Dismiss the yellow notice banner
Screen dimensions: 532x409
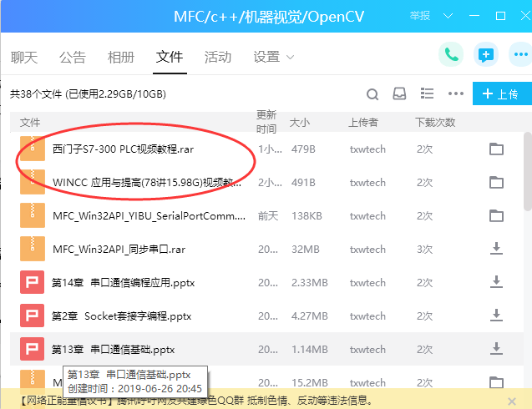(x=512, y=401)
